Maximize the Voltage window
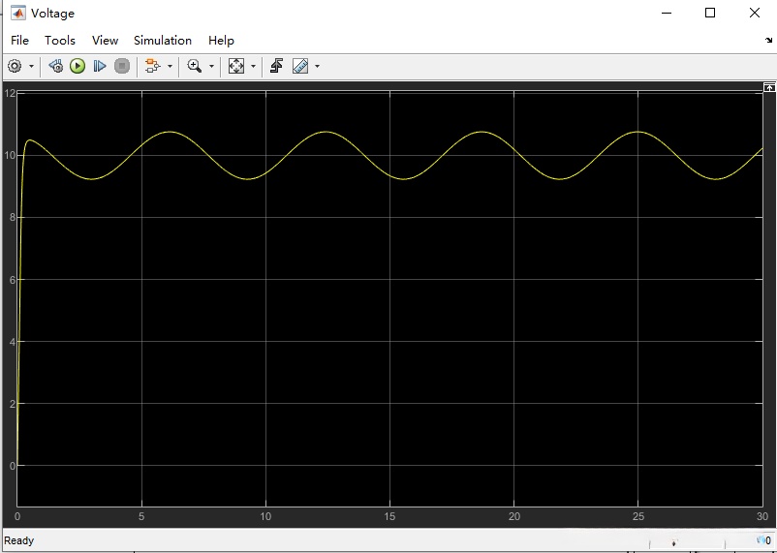Screen dimensions: 777x553 [710, 13]
